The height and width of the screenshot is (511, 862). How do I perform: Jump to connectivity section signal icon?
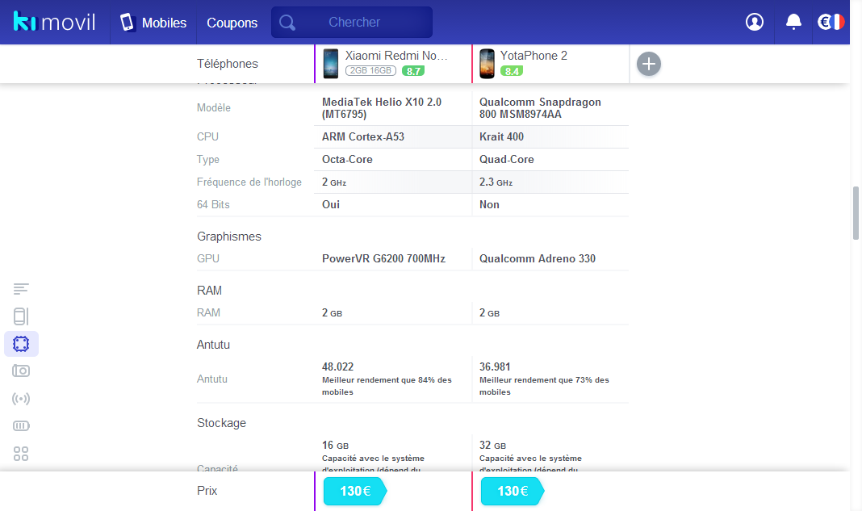point(21,399)
